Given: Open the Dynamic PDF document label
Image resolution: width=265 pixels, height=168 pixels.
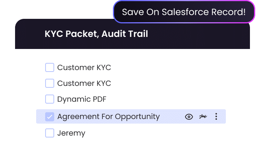Looking at the screenshot, I should coord(82,100).
